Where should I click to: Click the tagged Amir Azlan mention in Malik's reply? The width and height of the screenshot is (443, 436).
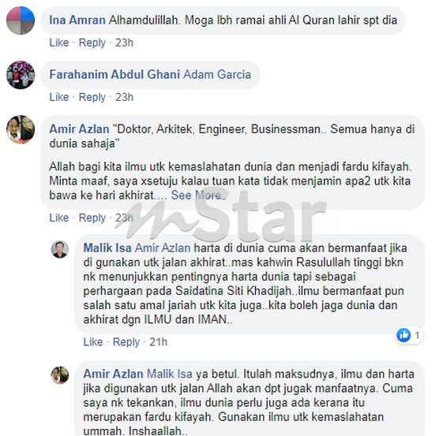[x=163, y=248]
